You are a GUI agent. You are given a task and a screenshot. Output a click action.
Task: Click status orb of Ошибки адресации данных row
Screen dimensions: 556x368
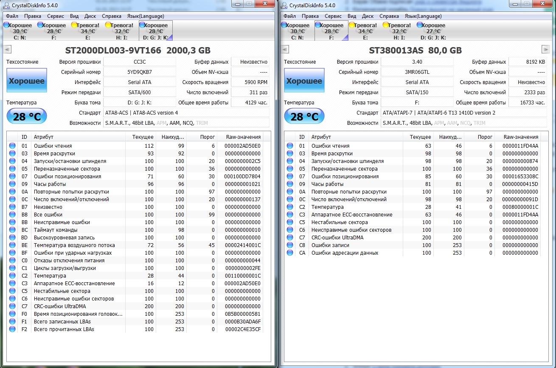pyautogui.click(x=290, y=253)
